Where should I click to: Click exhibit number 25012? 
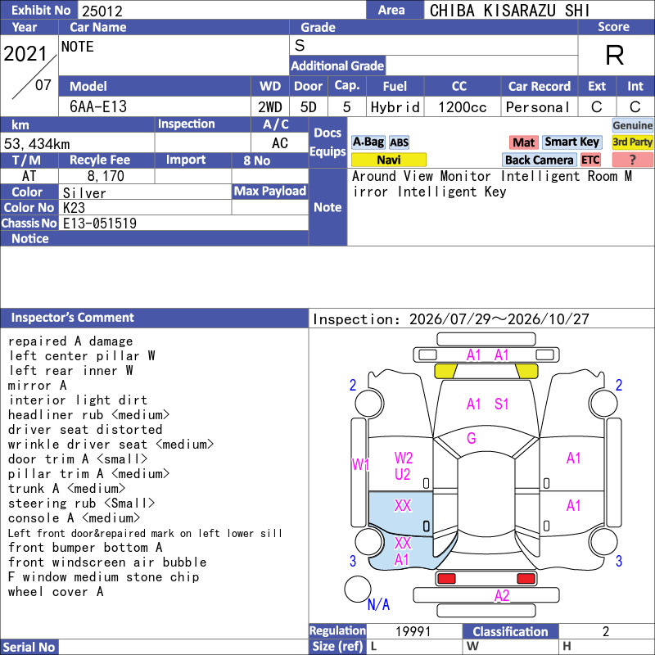click(102, 11)
